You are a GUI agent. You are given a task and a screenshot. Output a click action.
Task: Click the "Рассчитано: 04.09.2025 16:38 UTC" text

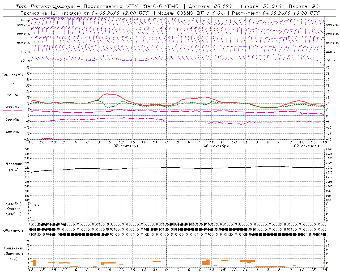pos(276,13)
